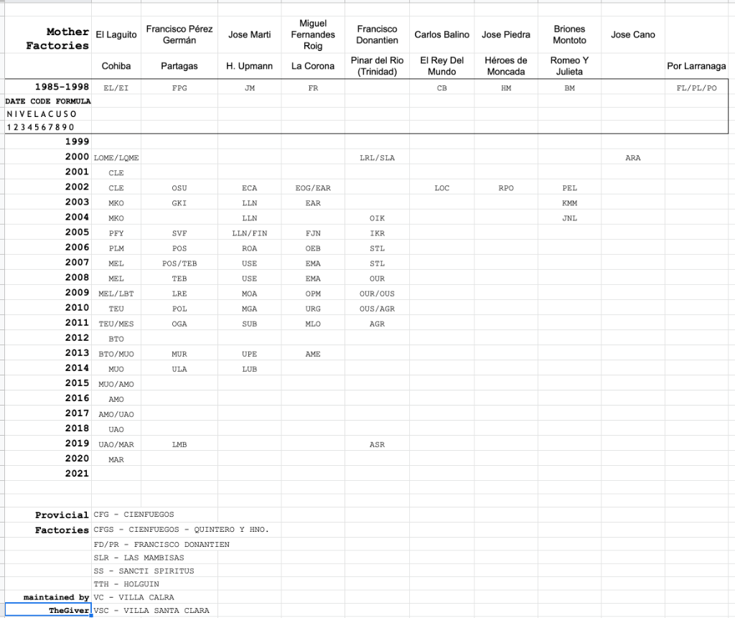The image size is (735, 618).
Task: Click the "FD/PR - FRANCISCO DONANTIEN" entry
Action: tap(161, 544)
